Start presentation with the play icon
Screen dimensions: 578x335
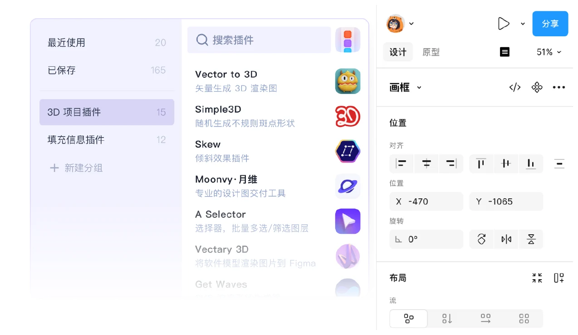tap(504, 24)
